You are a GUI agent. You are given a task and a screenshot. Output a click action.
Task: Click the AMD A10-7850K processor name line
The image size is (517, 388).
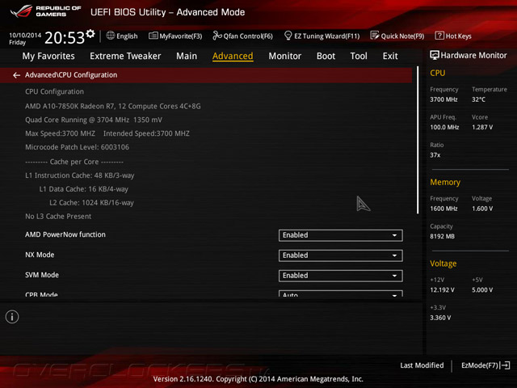point(113,106)
